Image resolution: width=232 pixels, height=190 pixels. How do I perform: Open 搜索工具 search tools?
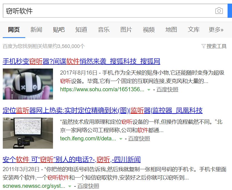216,46
